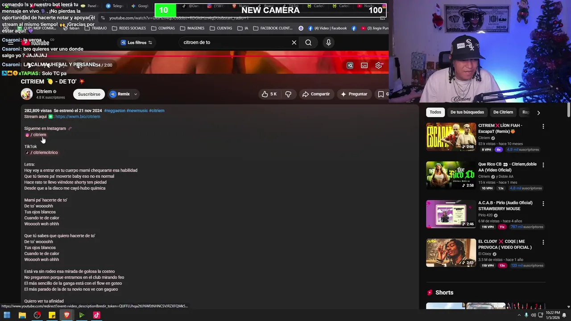
Task: Dislike the video with thumbs-down
Action: point(288,94)
